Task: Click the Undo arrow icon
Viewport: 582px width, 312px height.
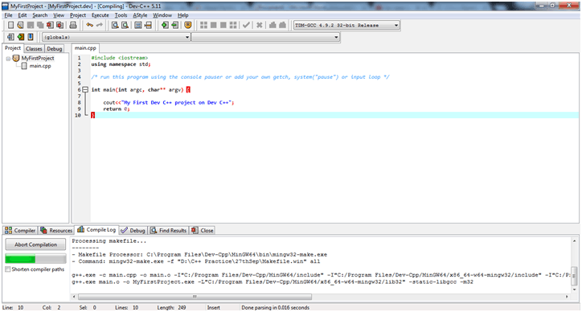Action: (89, 25)
